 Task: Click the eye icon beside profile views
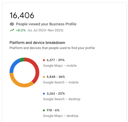click(12, 24)
